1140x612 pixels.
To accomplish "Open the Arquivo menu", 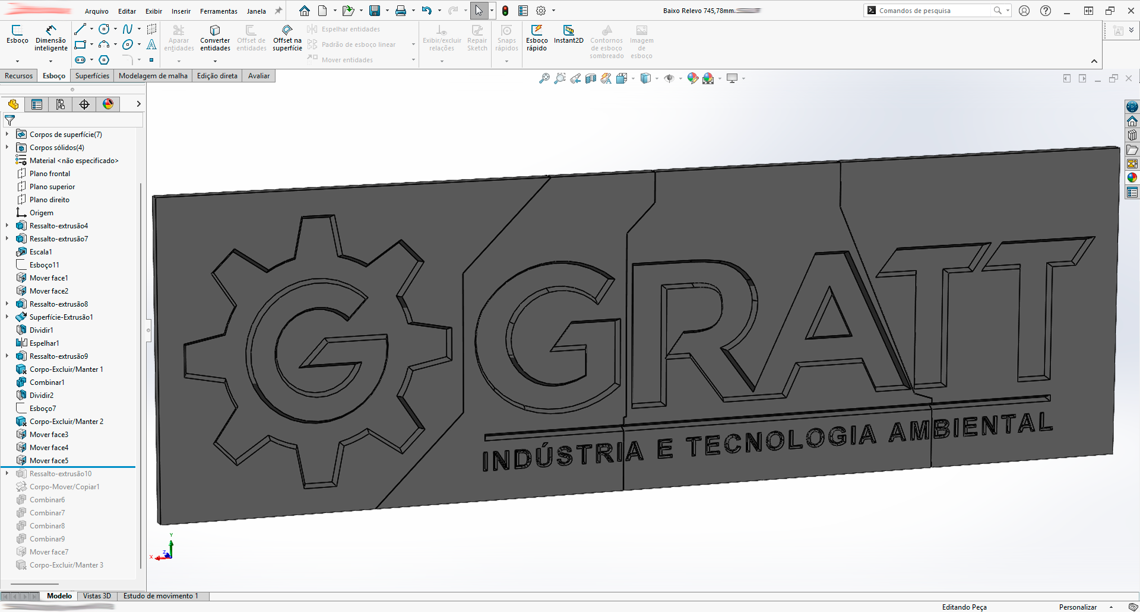I will 97,11.
